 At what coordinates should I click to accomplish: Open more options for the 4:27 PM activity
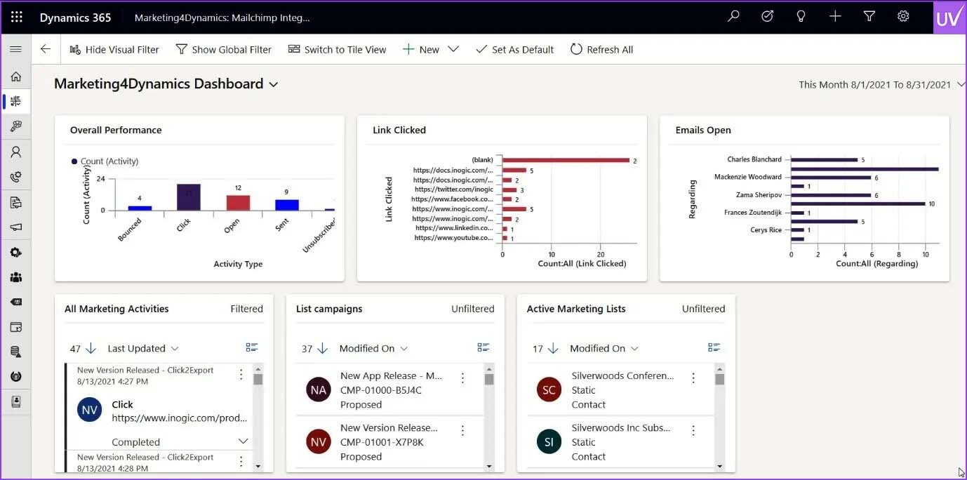pyautogui.click(x=241, y=375)
